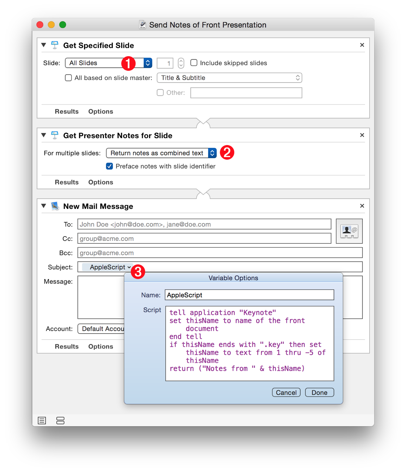Remove the New Mail Message action
This screenshot has width=406, height=472.
click(x=362, y=206)
